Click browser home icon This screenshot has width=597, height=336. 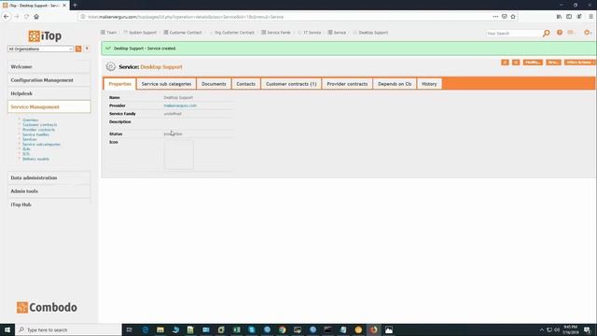(36, 17)
